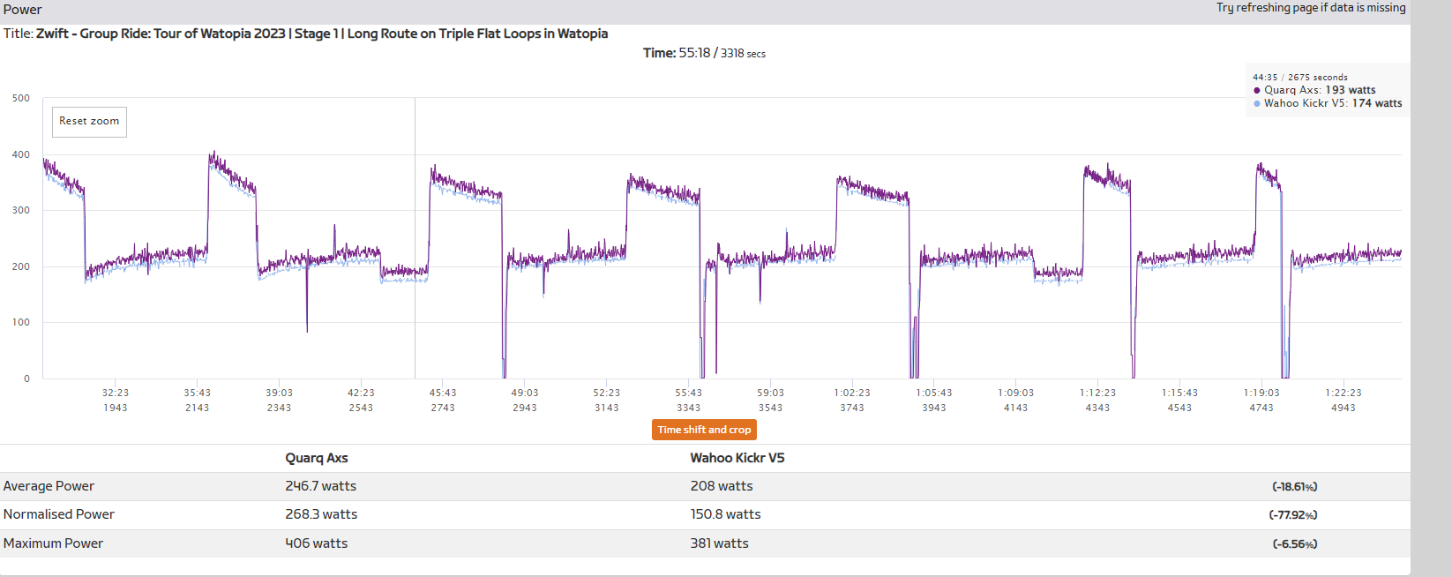Select the Maximum Power row label

(x=53, y=543)
